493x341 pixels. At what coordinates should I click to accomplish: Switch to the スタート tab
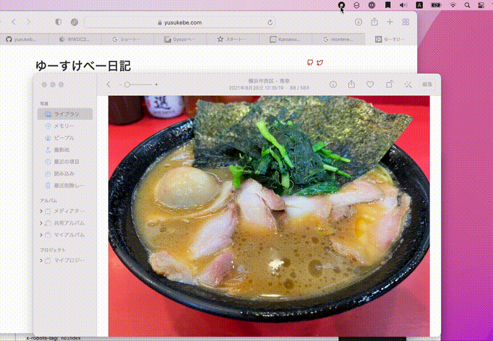(x=233, y=39)
